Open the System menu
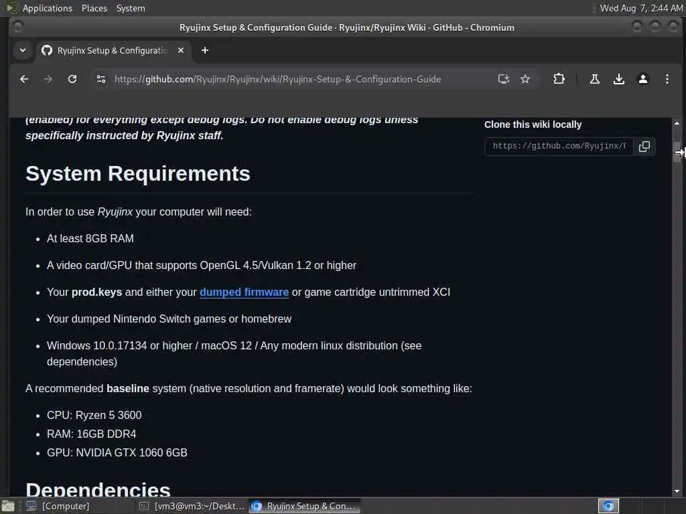 131,8
